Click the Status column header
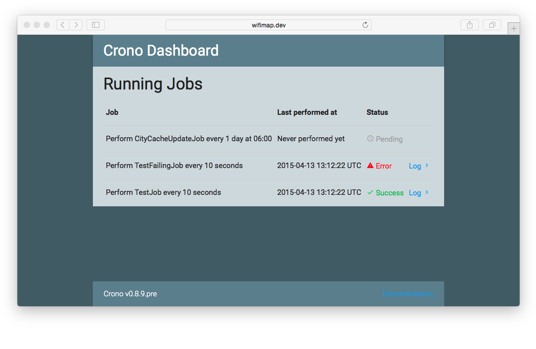Viewport: 536px width, 349px height. (x=377, y=112)
